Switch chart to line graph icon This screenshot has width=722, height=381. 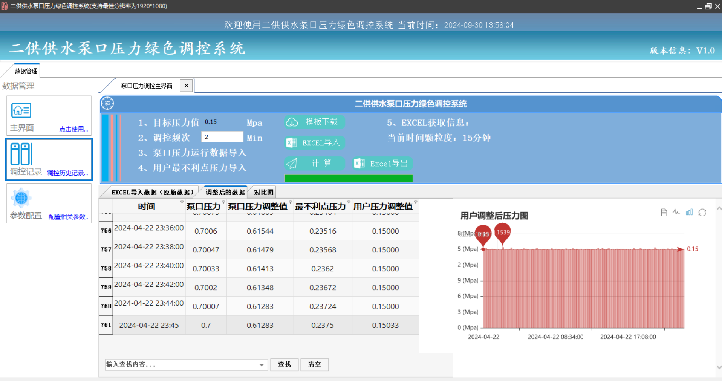pyautogui.click(x=676, y=213)
